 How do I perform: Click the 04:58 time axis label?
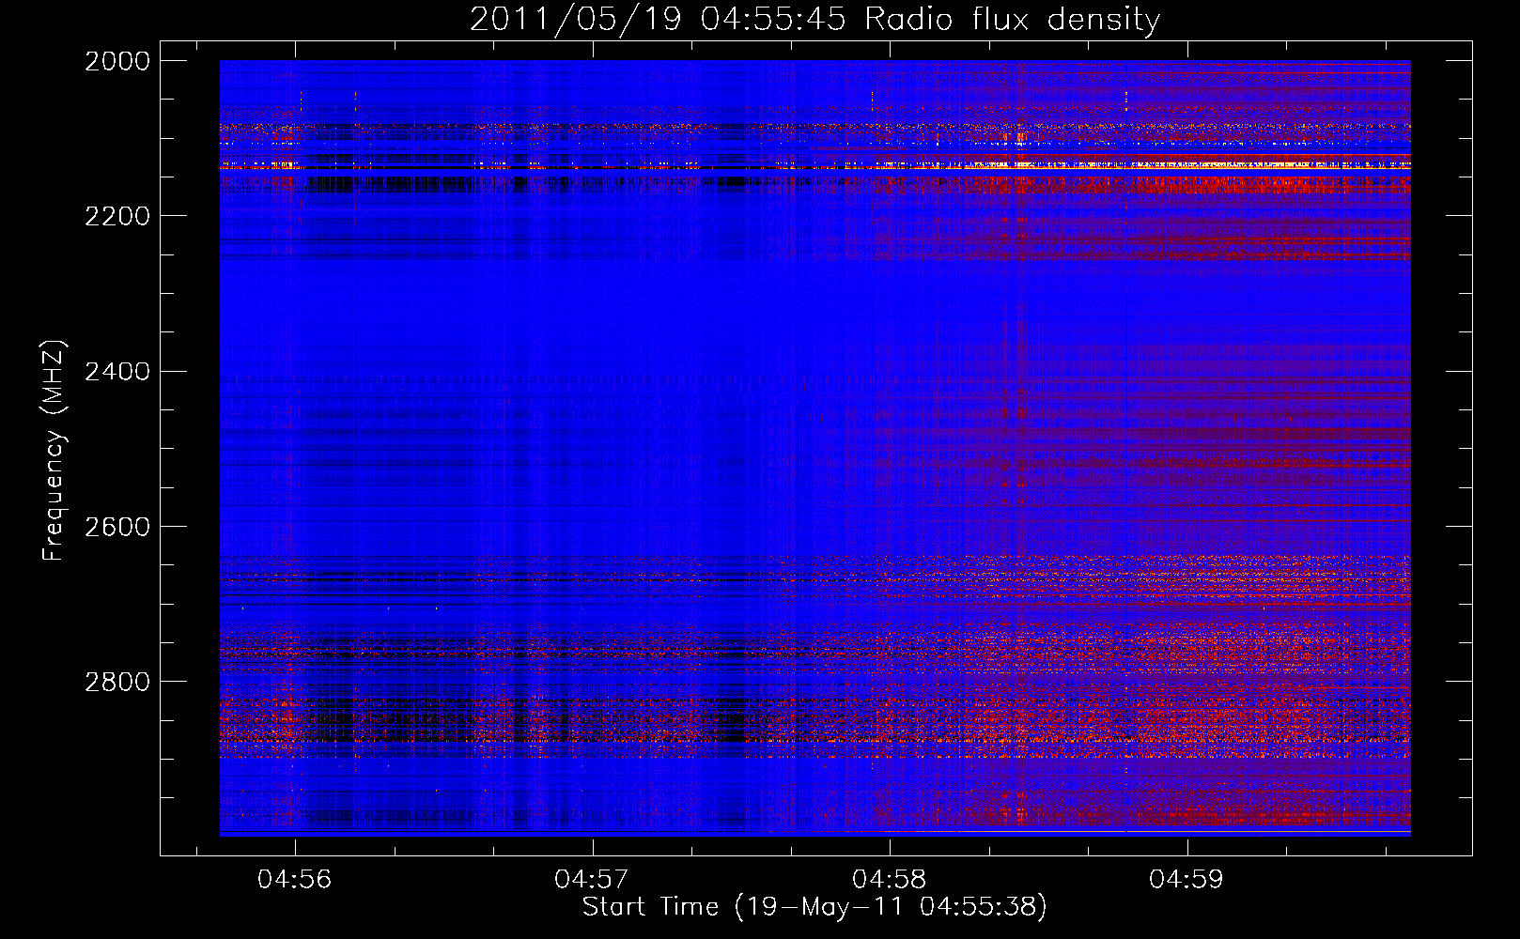pos(889,880)
